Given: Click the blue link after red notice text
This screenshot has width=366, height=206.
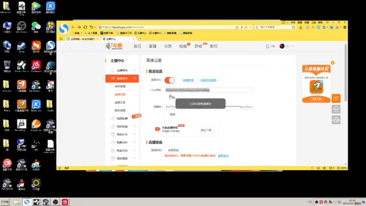Looking at the screenshot, I should click(x=223, y=156).
